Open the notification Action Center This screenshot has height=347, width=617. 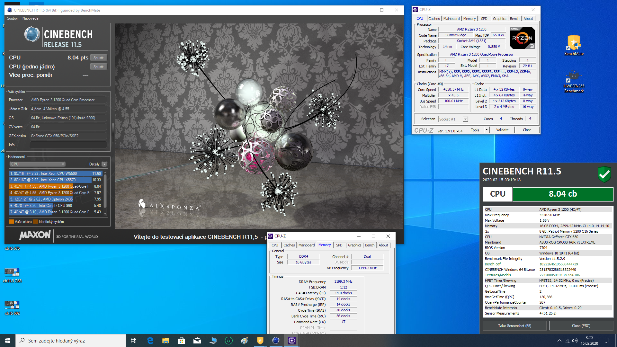(x=606, y=341)
